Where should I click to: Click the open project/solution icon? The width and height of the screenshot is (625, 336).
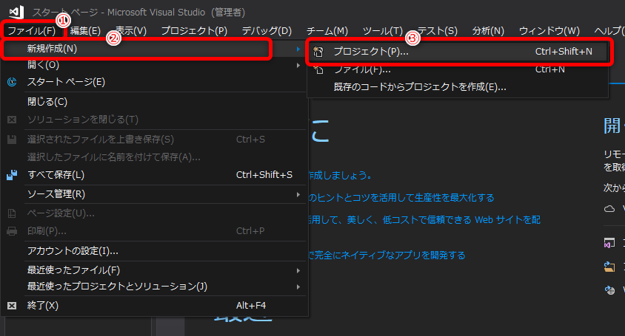[609, 243]
